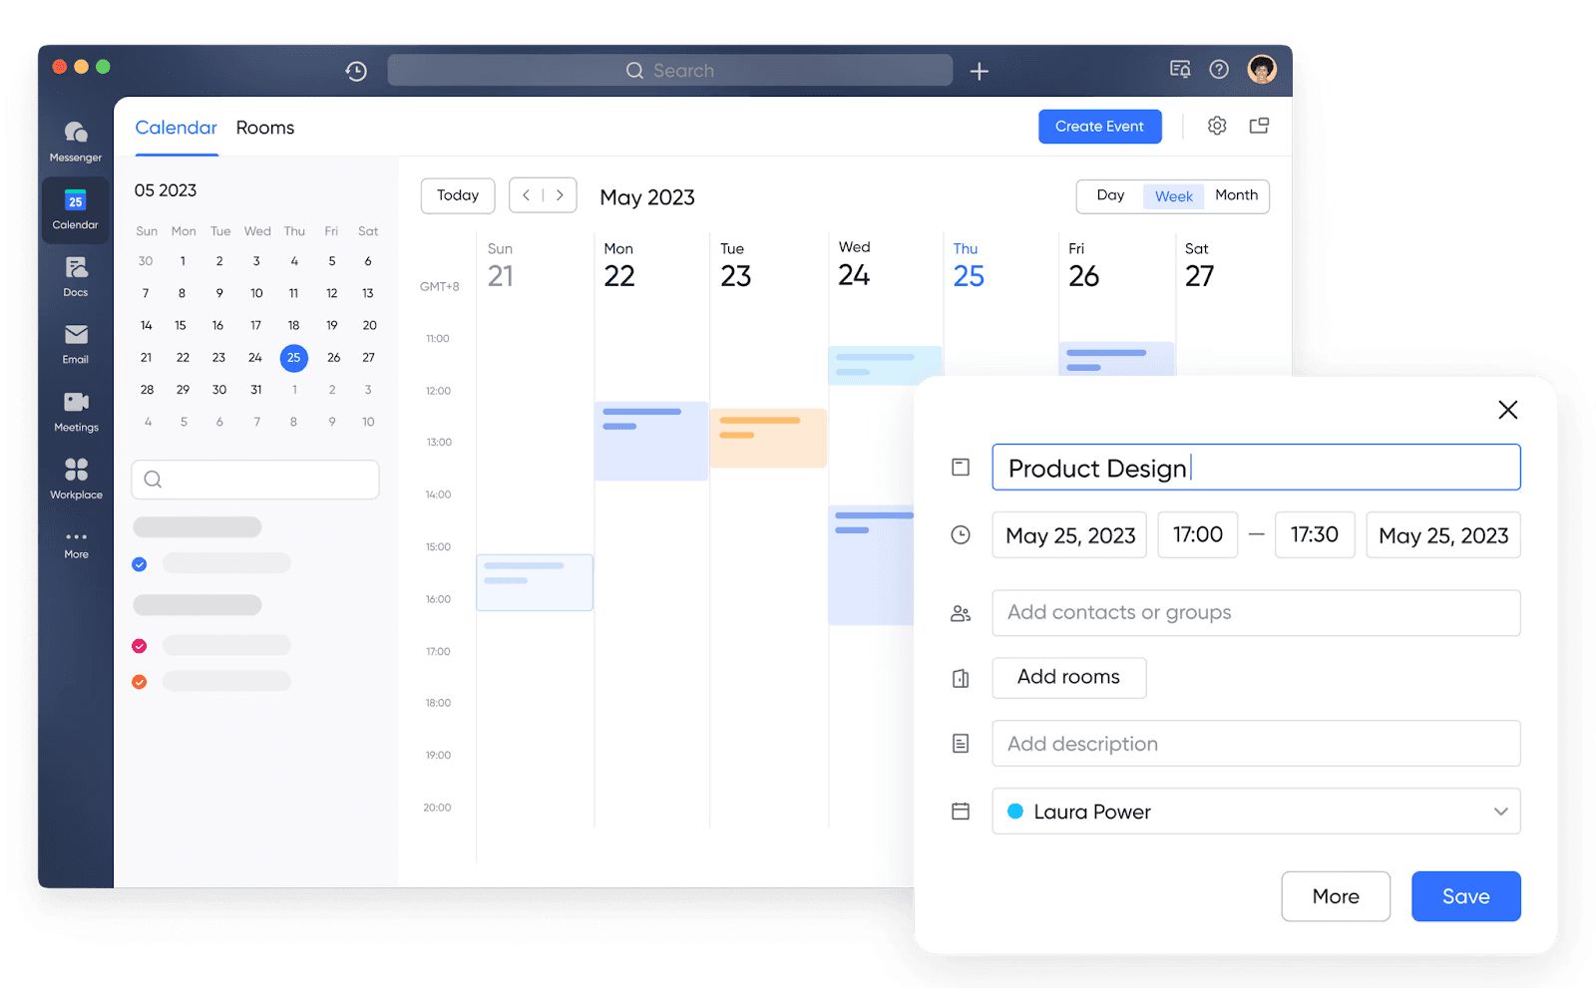Click the Create Event button
The width and height of the screenshot is (1596, 988).
(1099, 127)
